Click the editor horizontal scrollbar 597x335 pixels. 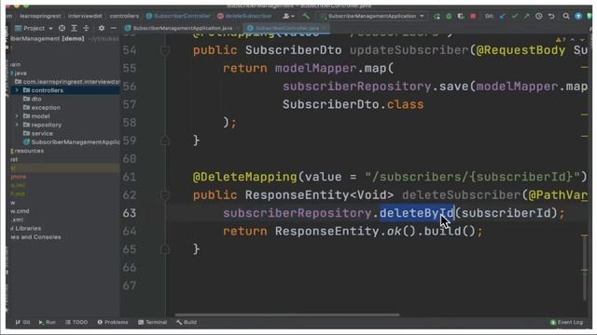[x=287, y=315]
